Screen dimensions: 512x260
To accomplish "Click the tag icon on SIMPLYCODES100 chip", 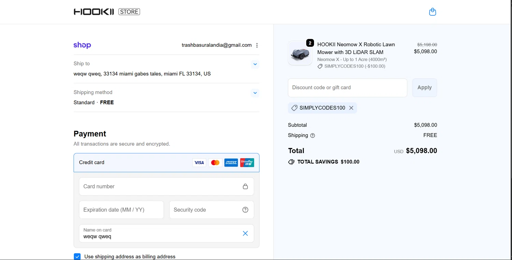I will (x=294, y=108).
